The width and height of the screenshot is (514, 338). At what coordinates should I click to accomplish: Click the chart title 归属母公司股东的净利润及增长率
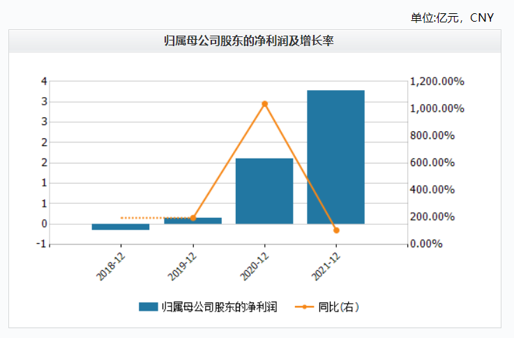pyautogui.click(x=255, y=41)
